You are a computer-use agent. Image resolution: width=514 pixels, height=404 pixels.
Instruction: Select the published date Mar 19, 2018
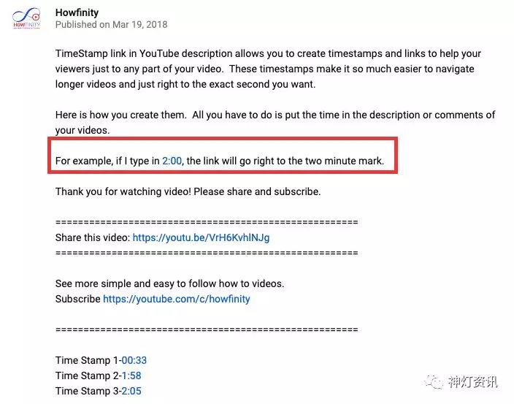(x=140, y=25)
